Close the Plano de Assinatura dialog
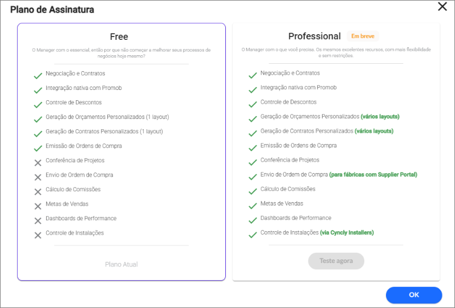 click(442, 7)
